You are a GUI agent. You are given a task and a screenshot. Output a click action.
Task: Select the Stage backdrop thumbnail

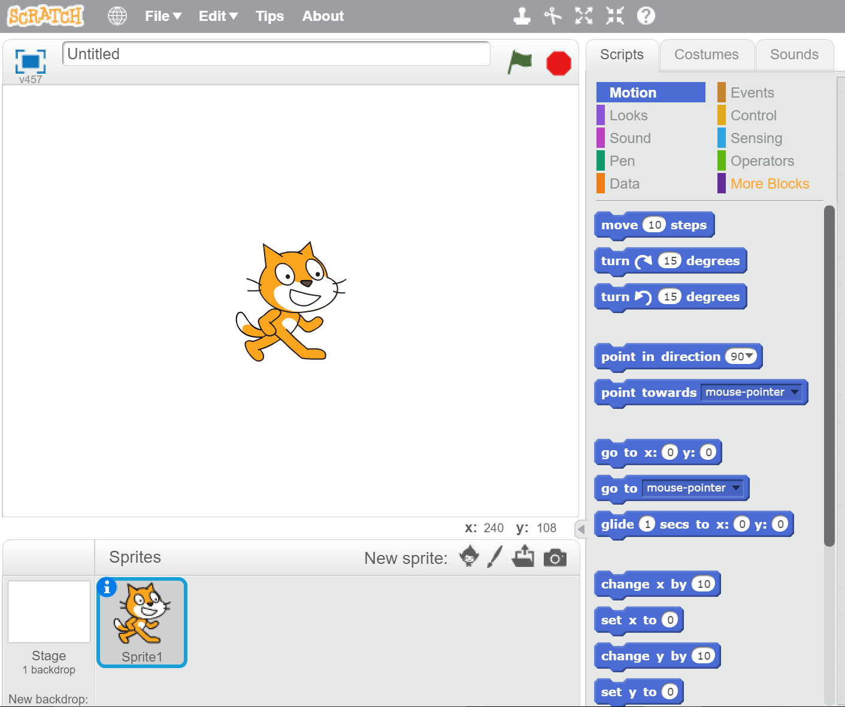(49, 612)
